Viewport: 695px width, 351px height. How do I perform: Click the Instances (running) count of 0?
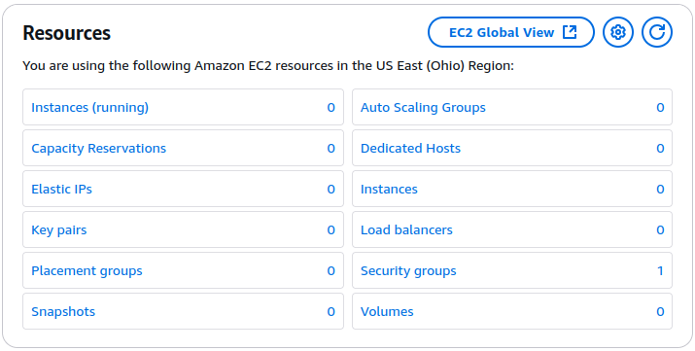330,107
